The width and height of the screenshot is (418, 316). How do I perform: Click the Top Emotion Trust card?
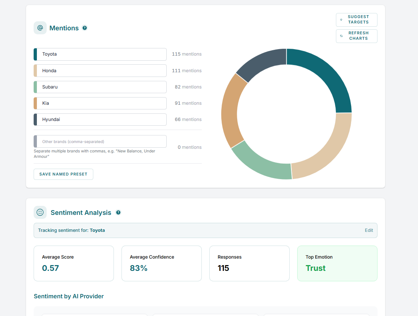pyautogui.click(x=337, y=263)
